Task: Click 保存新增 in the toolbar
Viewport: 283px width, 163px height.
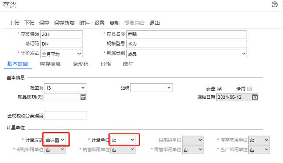Action: pos(64,23)
